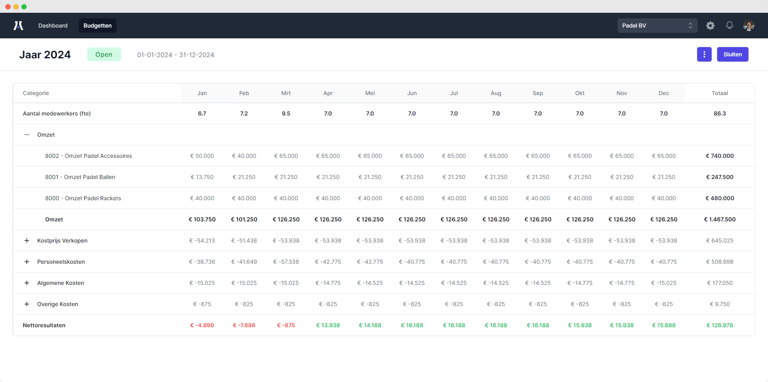The width and height of the screenshot is (768, 382).
Task: Expand the Algemene Kosten row
Action: point(27,283)
